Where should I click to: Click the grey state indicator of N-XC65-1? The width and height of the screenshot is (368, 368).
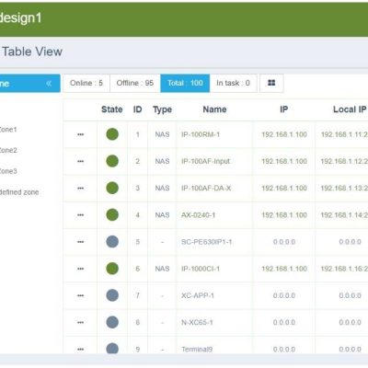coord(112,322)
